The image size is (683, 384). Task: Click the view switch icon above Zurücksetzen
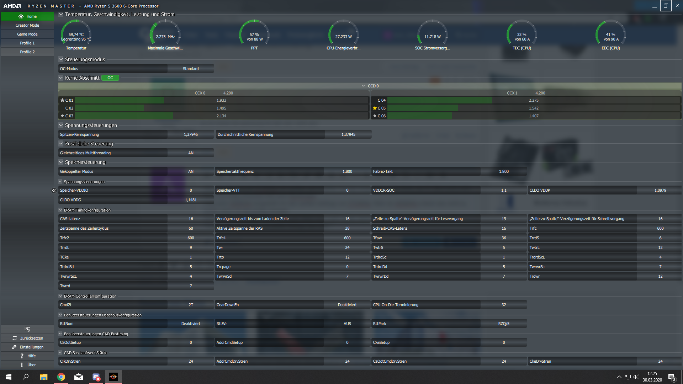pyautogui.click(x=27, y=329)
